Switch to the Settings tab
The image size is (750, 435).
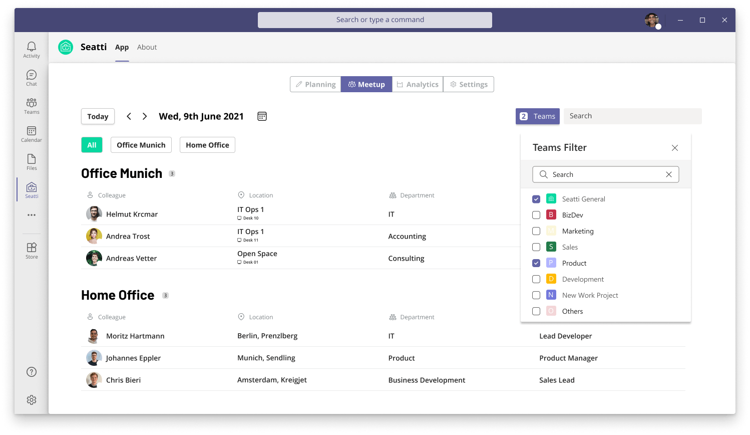pyautogui.click(x=469, y=84)
